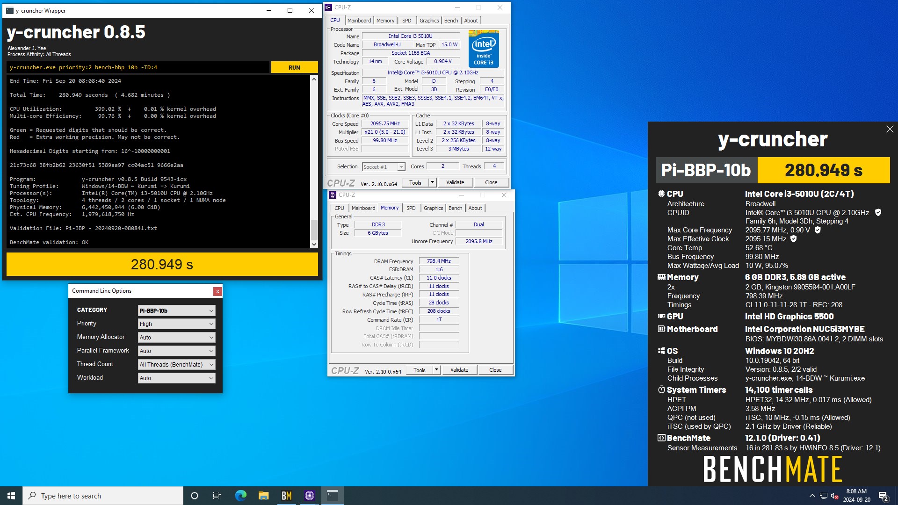The width and height of the screenshot is (898, 505).
Task: Switch to Memory tab in upper CPU-Z
Action: point(385,21)
